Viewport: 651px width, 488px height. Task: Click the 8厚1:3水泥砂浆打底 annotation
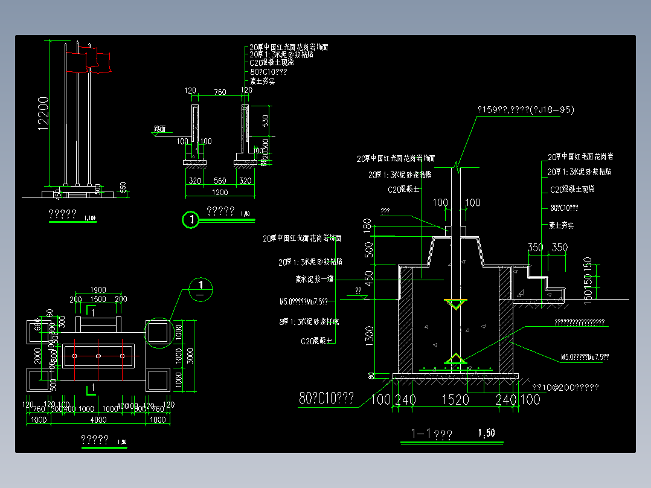pyautogui.click(x=309, y=321)
